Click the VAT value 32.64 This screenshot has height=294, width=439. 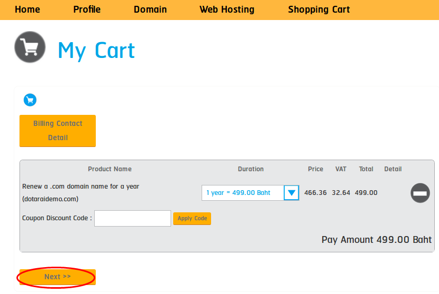coord(341,193)
